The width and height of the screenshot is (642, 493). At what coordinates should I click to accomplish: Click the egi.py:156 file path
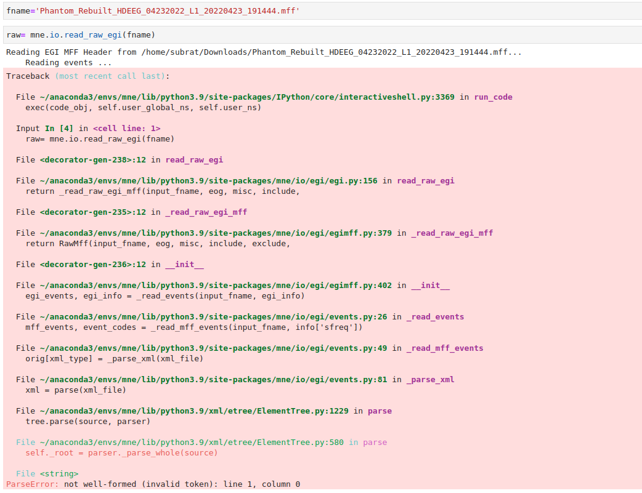208,180
